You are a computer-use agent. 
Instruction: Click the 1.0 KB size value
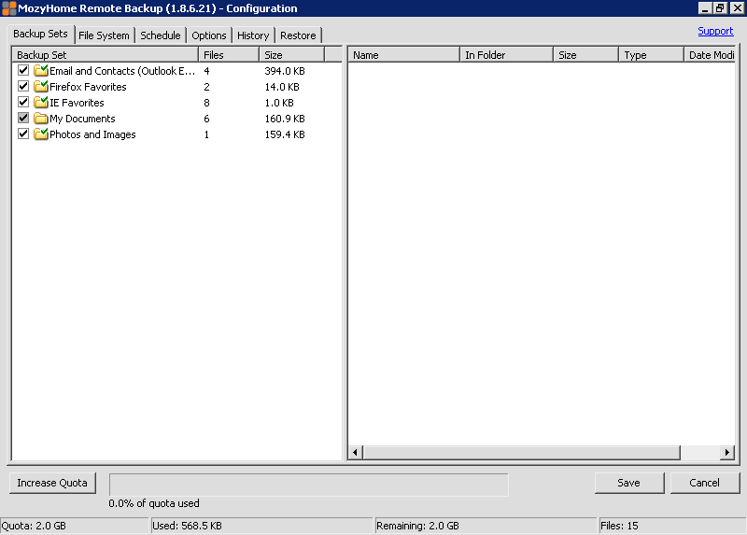point(279,103)
